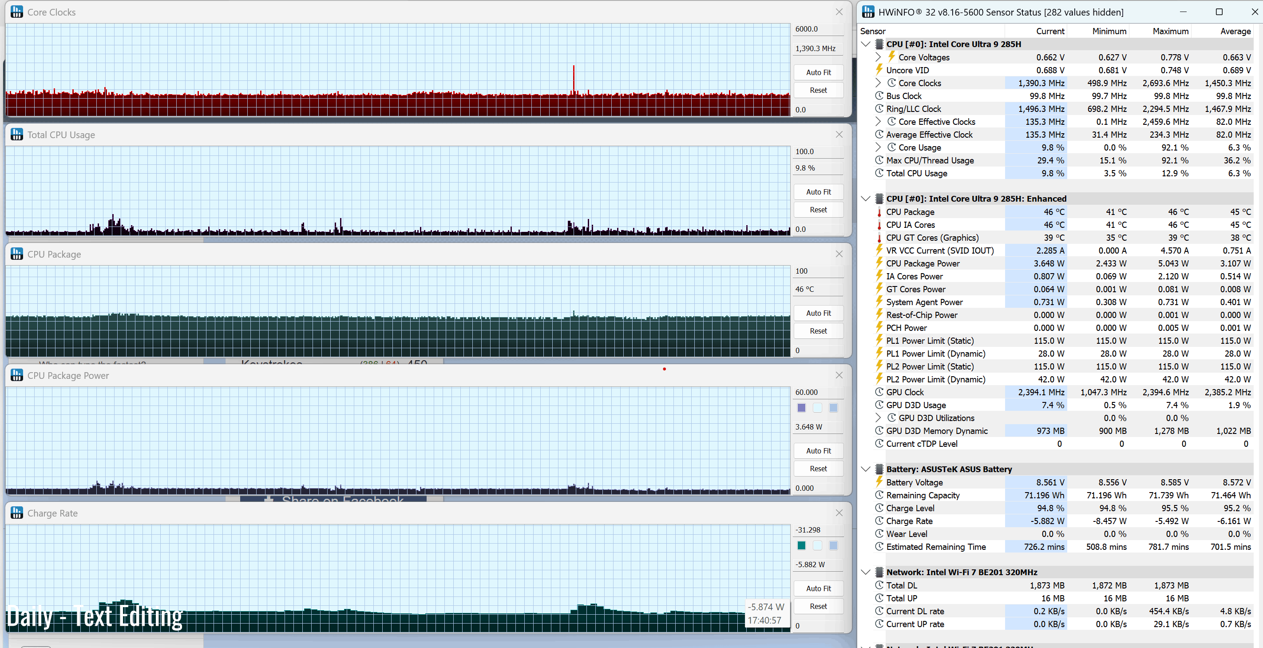Collapse the Battery ASUSTeK sensor group
The width and height of the screenshot is (1263, 648).
(866, 469)
